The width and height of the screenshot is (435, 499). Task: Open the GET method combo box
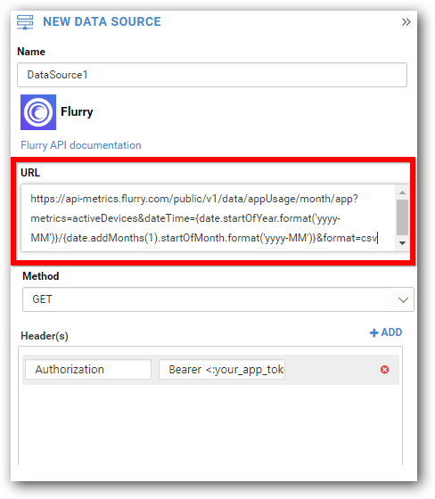pyautogui.click(x=218, y=299)
